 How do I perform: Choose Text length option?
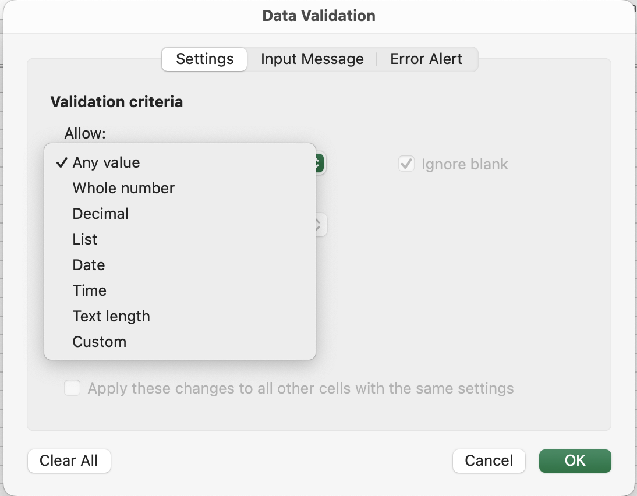[x=111, y=316]
